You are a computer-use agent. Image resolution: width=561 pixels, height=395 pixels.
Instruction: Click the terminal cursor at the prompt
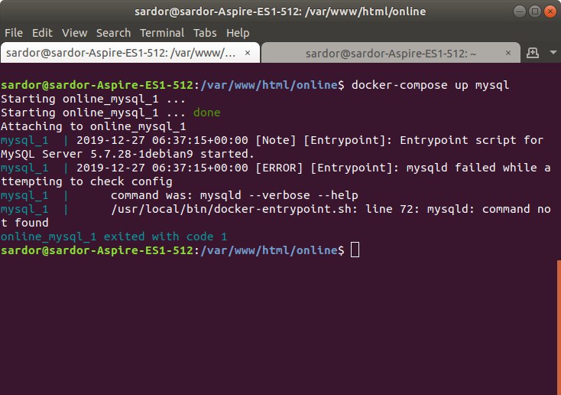point(355,250)
